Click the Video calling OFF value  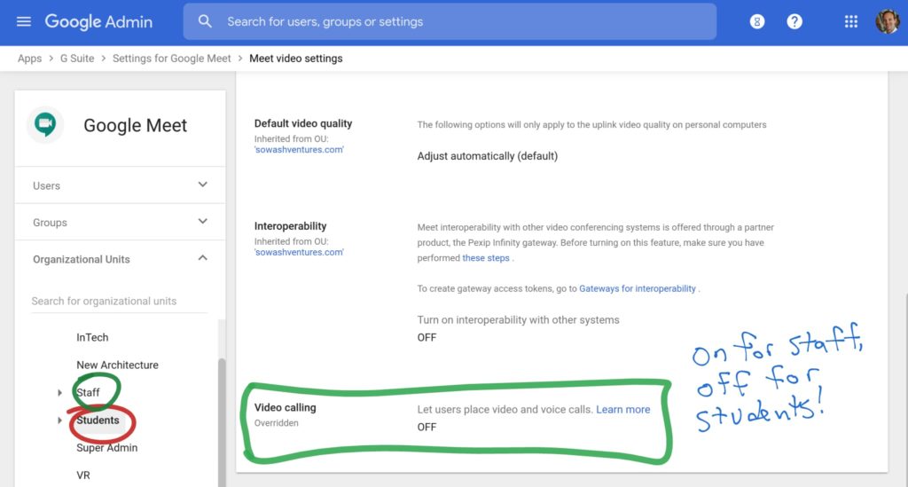427,427
